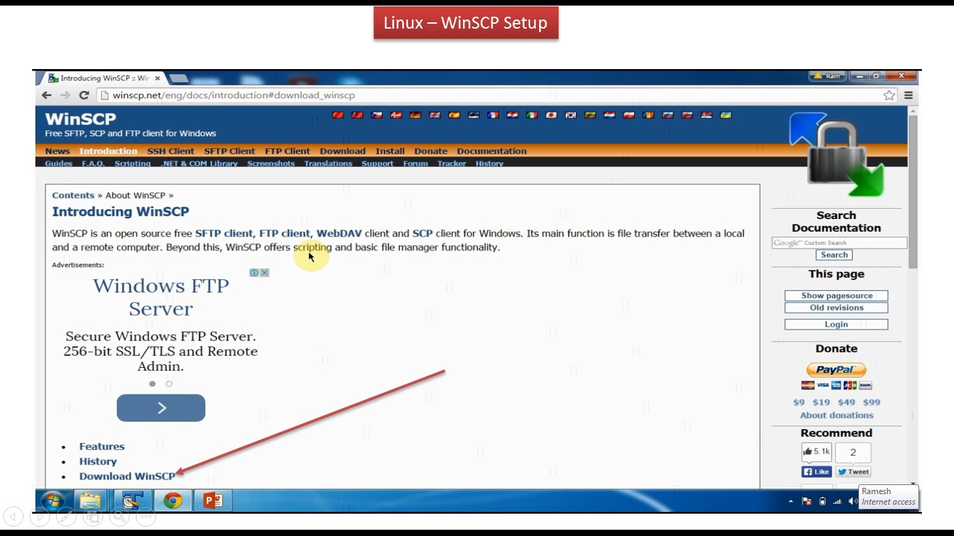This screenshot has height=536, width=954.
Task: Click the browser back arrow
Action: 47,96
